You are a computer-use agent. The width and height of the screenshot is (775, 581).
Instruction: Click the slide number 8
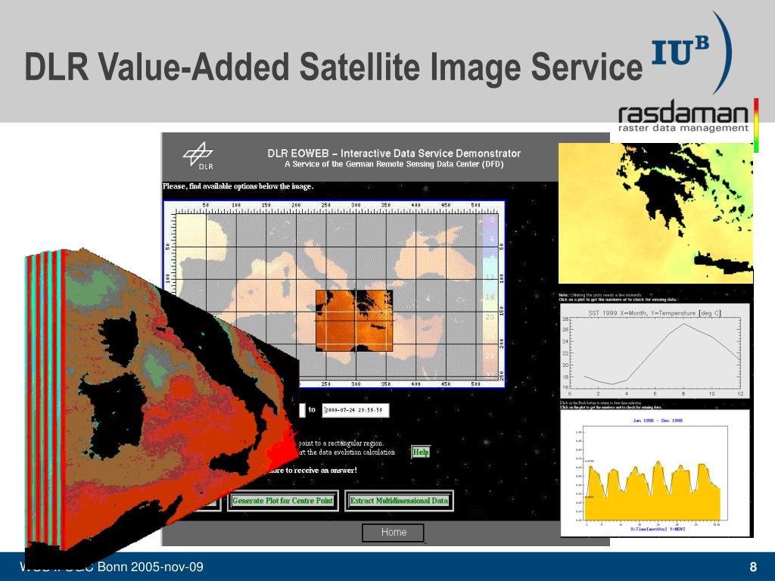pos(753,567)
